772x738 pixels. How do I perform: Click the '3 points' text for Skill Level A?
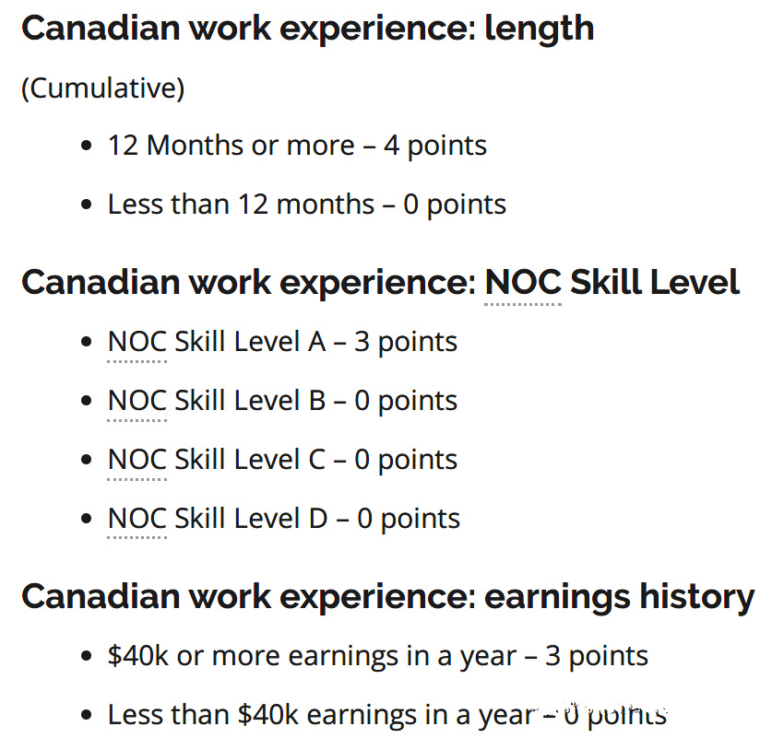click(406, 342)
